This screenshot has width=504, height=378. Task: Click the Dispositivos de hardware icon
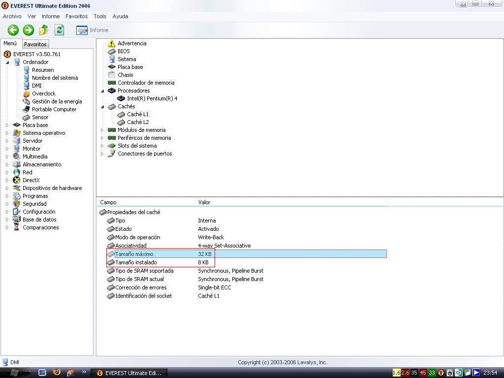17,188
